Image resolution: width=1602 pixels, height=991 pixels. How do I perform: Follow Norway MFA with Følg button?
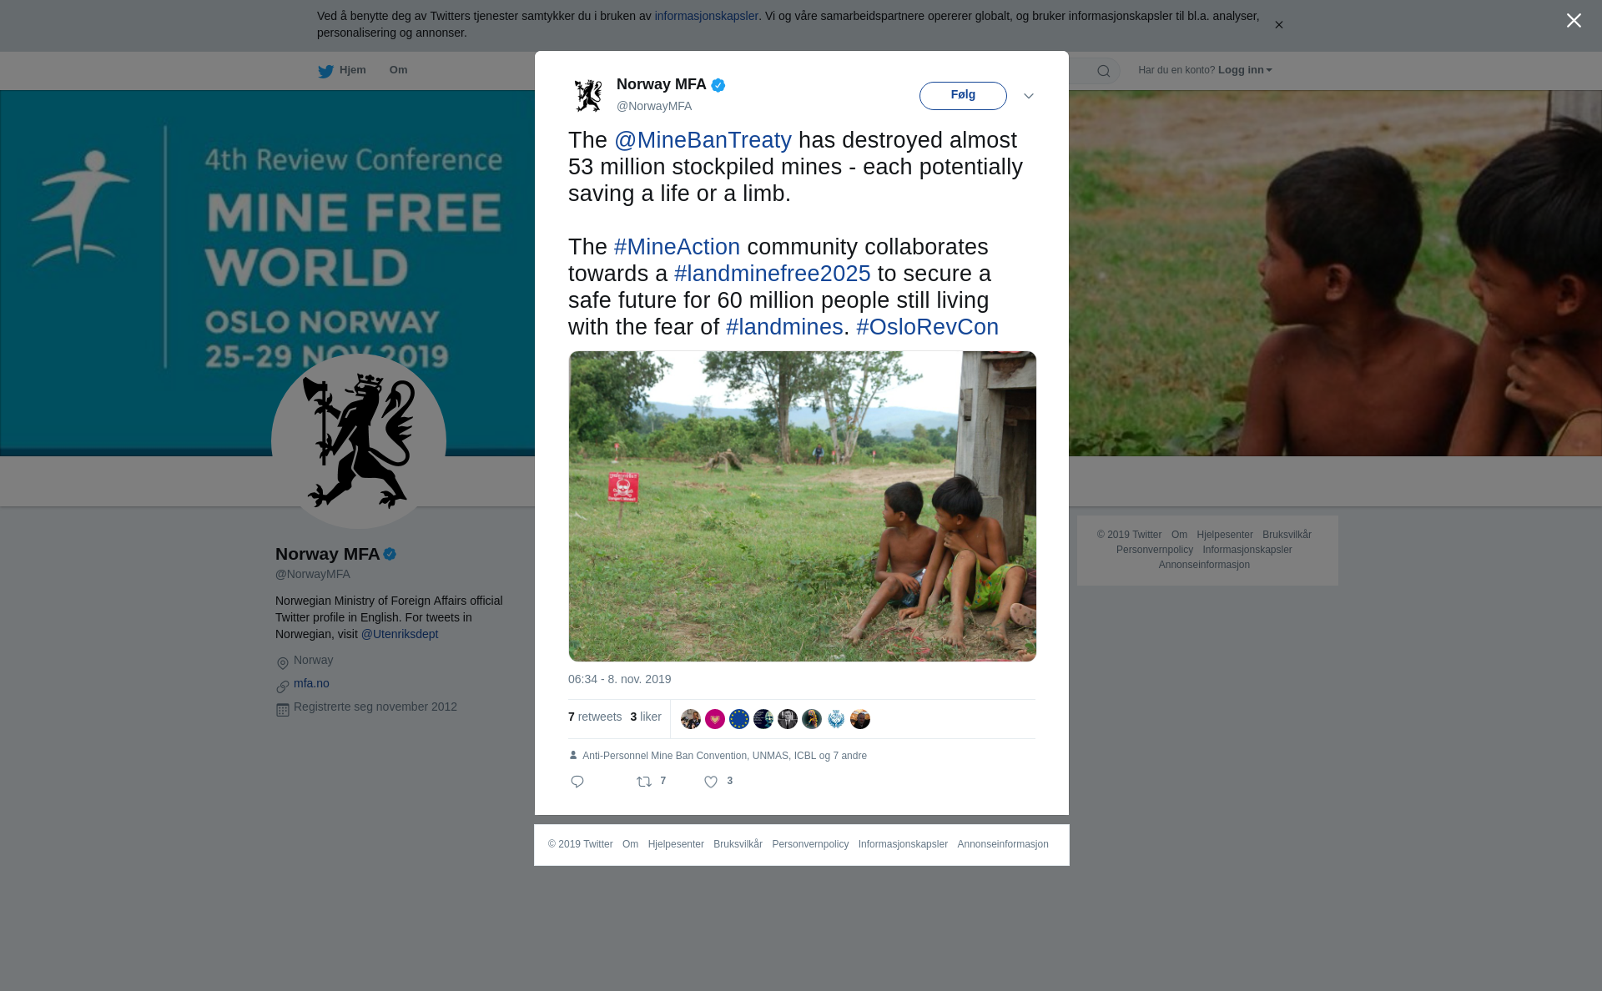[x=963, y=95]
